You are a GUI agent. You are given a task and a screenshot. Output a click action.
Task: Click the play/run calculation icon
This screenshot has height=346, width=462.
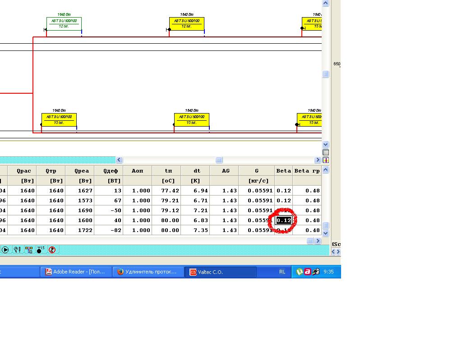click(x=5, y=250)
